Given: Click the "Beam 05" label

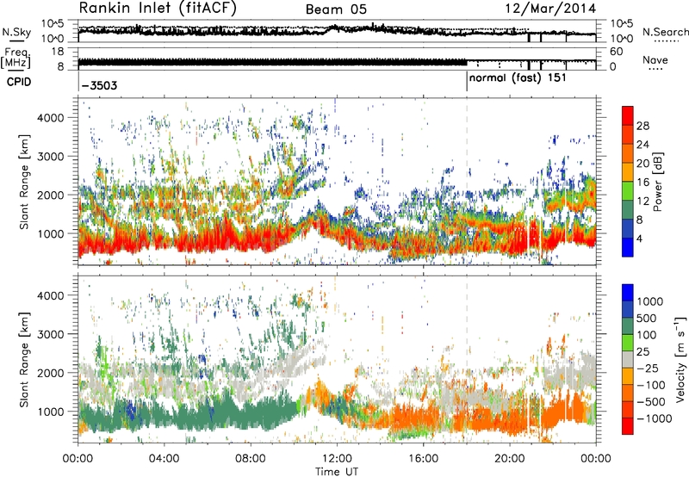Looking at the screenshot, I should click(336, 9).
